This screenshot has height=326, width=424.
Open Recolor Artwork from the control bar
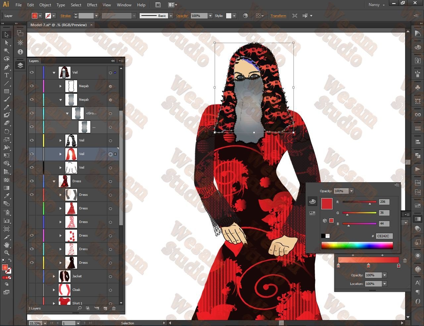(245, 16)
